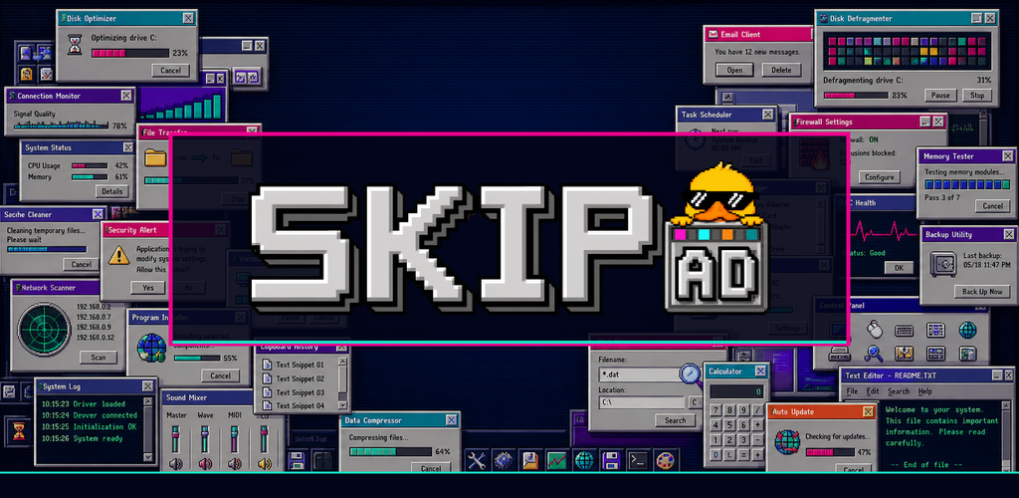Screen dimensions: 1019x498
Task: Open the wrench and screwdriver tools taskbar icon
Action: pos(476,460)
